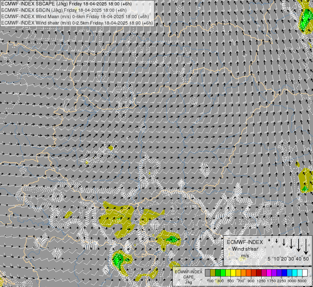Pick the yellow CAPE swatch starting at 500
Screen dimensions: 313x287
233,273
